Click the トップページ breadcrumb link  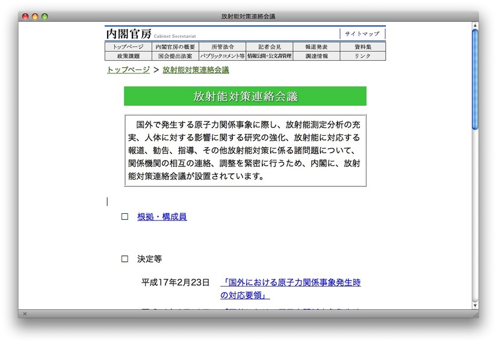click(128, 70)
